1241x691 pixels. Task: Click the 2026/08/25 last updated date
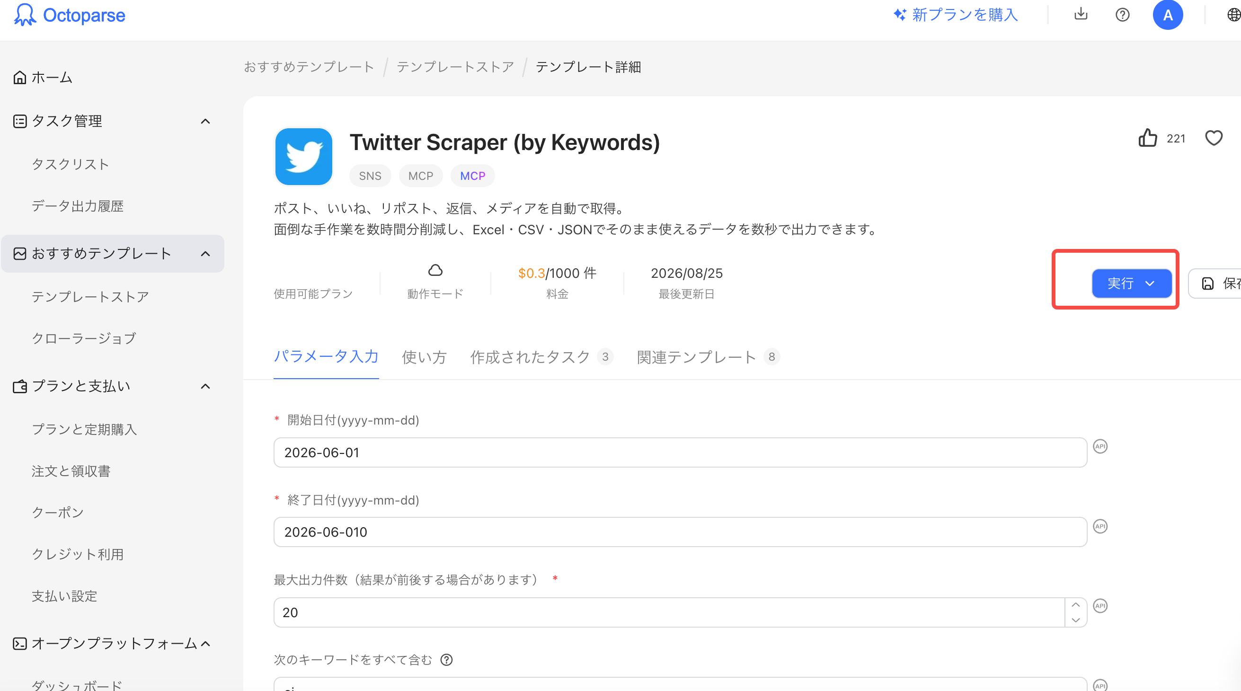pyautogui.click(x=686, y=273)
